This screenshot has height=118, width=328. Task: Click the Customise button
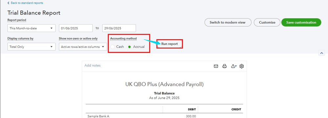pos(267,22)
